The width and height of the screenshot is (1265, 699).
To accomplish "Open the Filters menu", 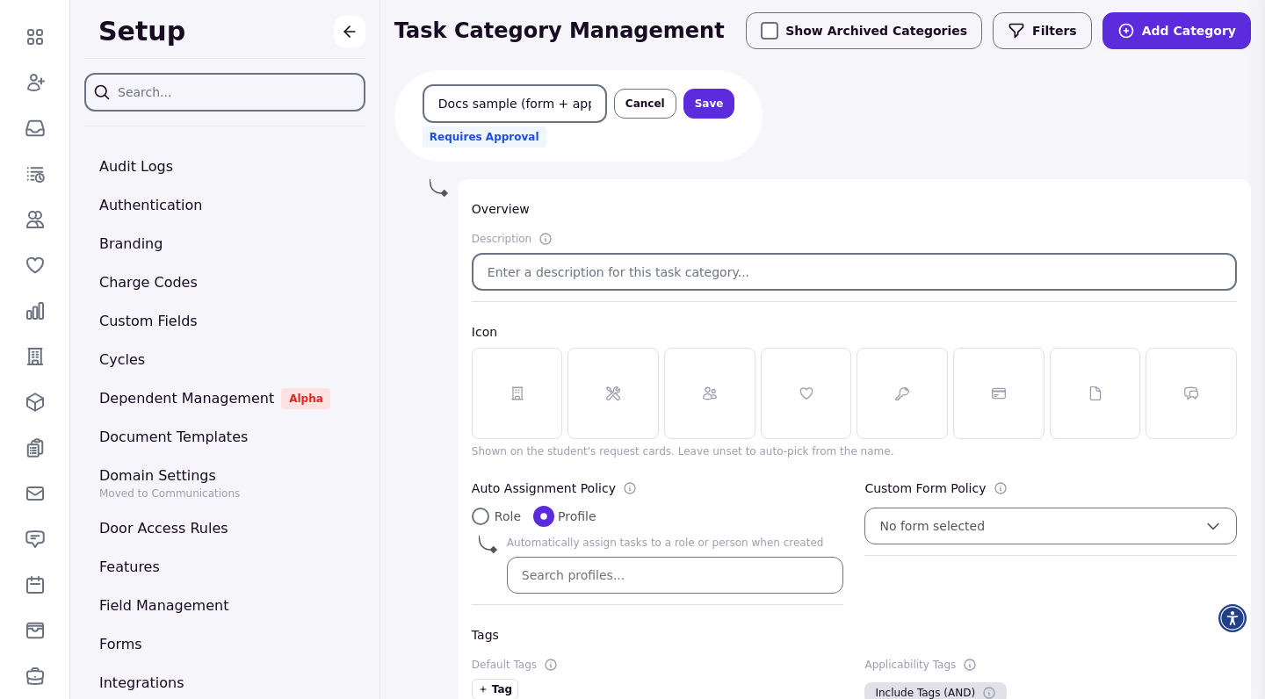I will click(x=1042, y=31).
